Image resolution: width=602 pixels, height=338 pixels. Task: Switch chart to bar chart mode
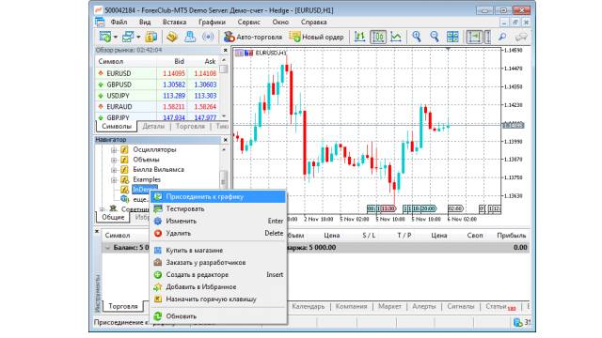(359, 38)
